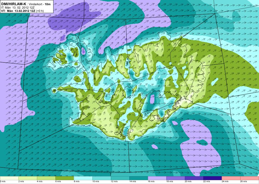Click the indigo 20–22 m/s legend swatch
Screen dimensions: 259x184
tap(194, 178)
